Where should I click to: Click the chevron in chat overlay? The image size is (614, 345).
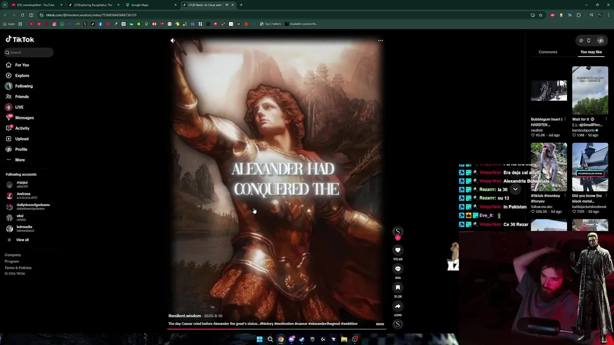point(515,190)
